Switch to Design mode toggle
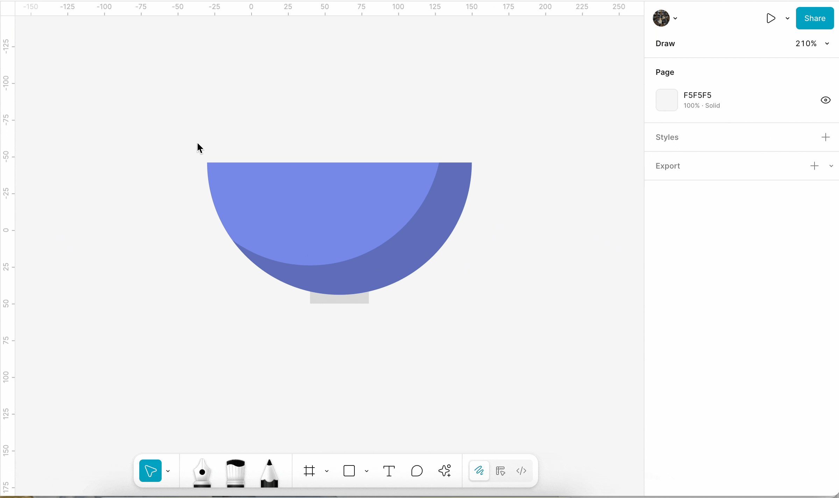This screenshot has width=839, height=498. click(501, 471)
